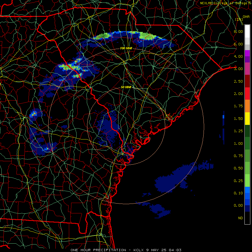The image size is (252, 252).
Task: Click the 2.50 legend value
Action: tap(238, 81)
